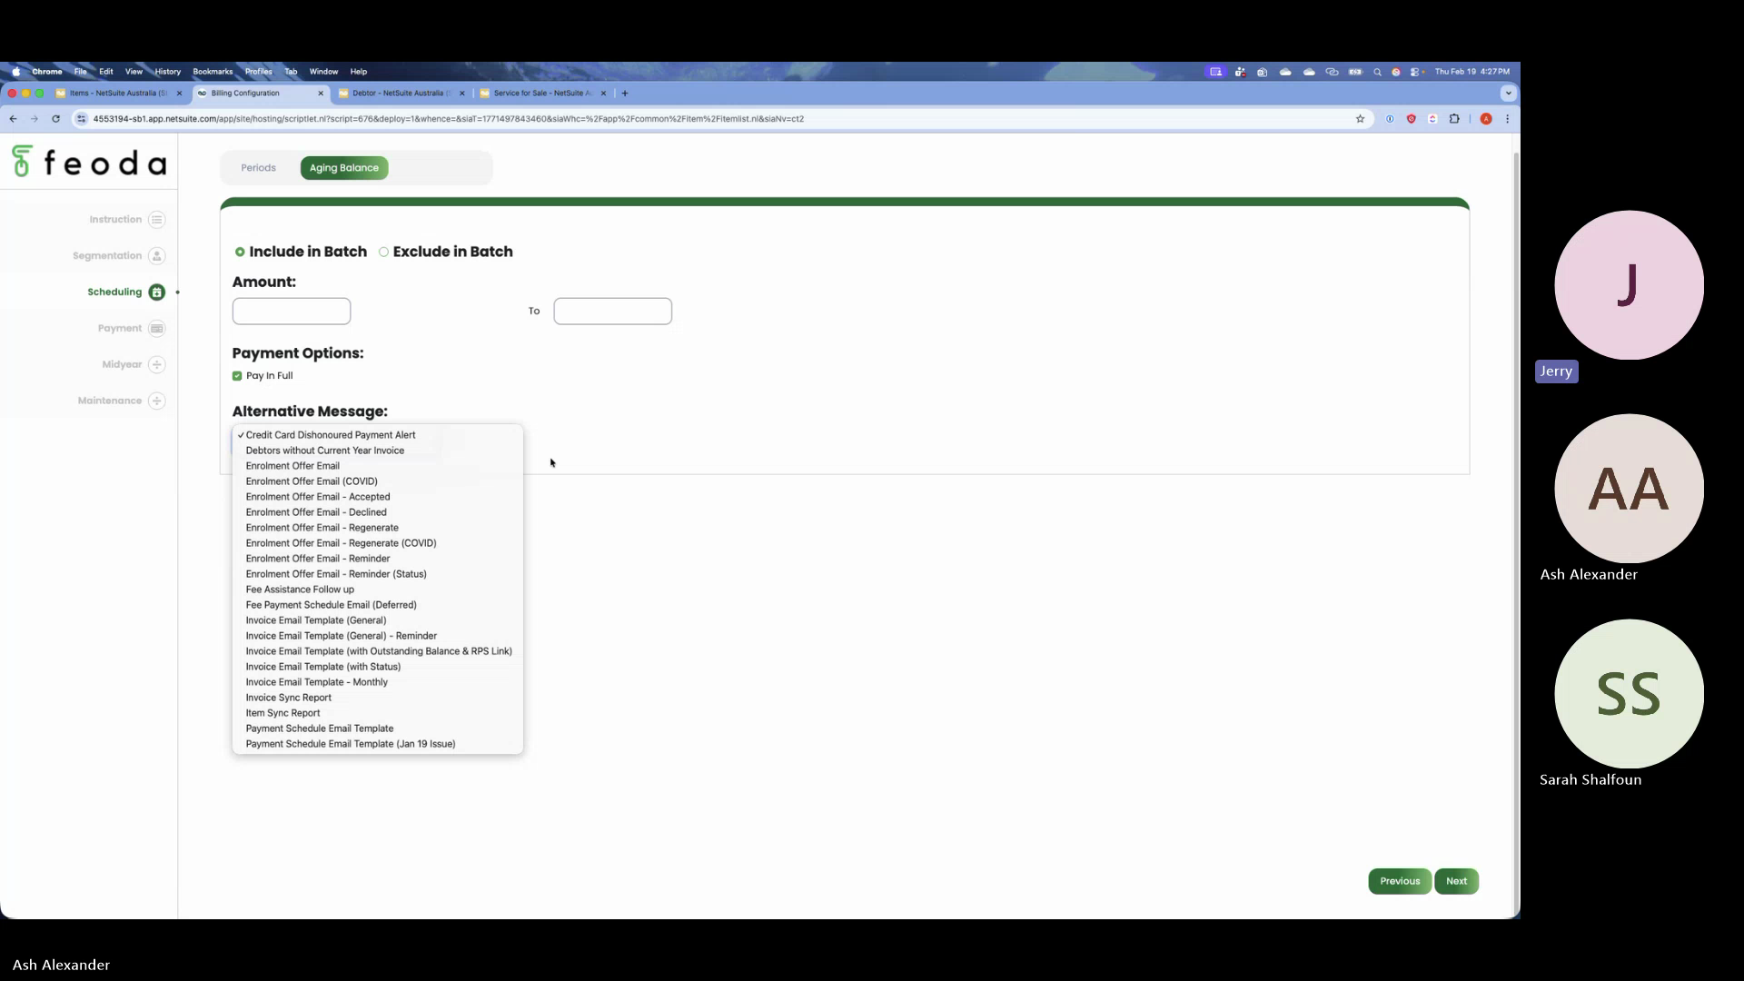Select Enrolment Offer Email from the message list

pyautogui.click(x=292, y=465)
